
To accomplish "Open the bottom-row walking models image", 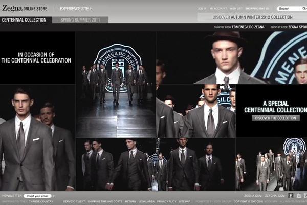I will pyautogui.click(x=156, y=165).
